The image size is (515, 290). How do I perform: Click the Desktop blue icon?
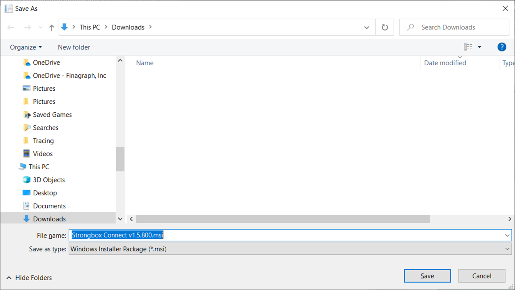point(26,193)
